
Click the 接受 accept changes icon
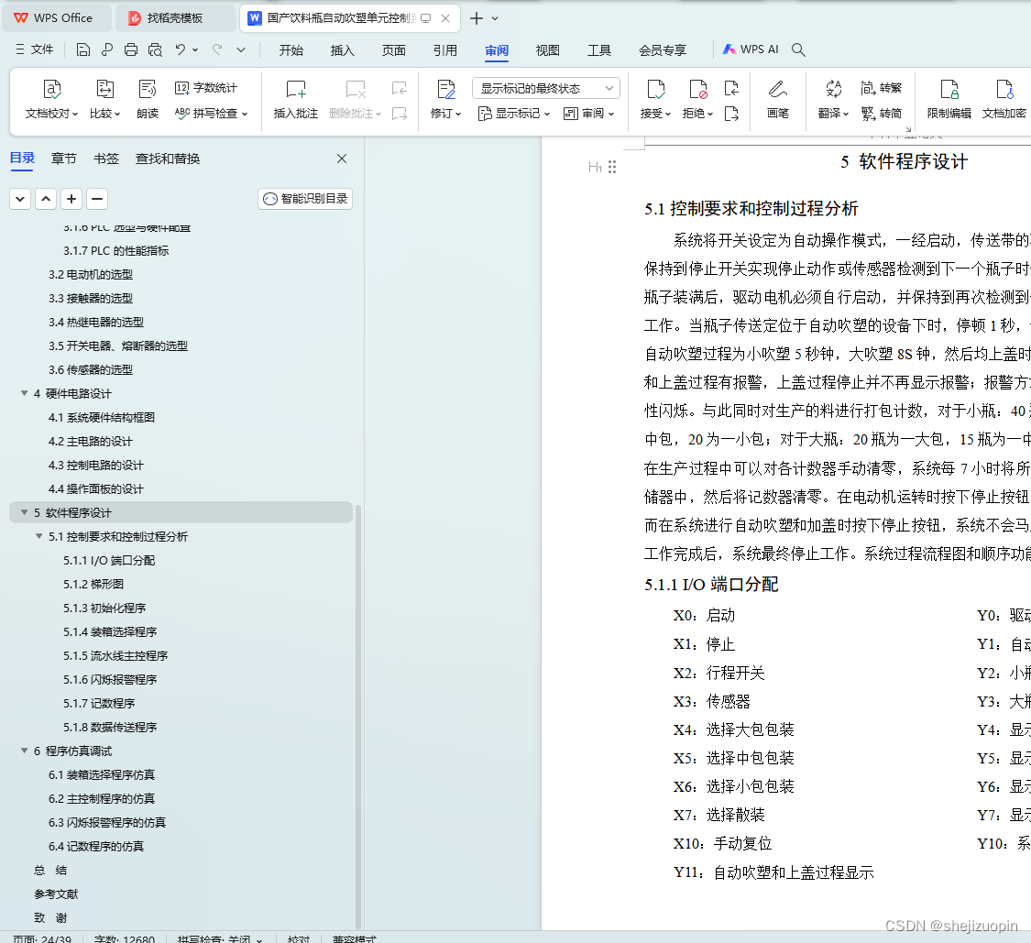coord(655,90)
